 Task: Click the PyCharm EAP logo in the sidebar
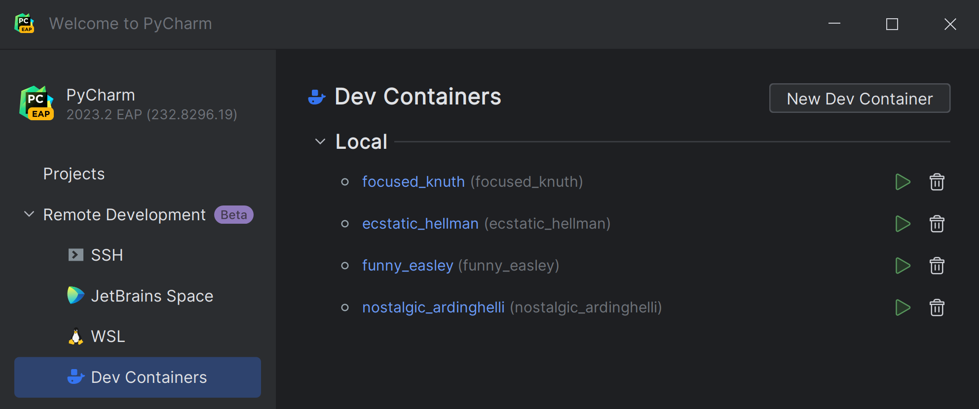[37, 103]
